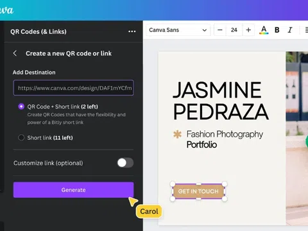
Task: Click the top-left resize handle of GET IN TOUCH
Action: (173, 184)
